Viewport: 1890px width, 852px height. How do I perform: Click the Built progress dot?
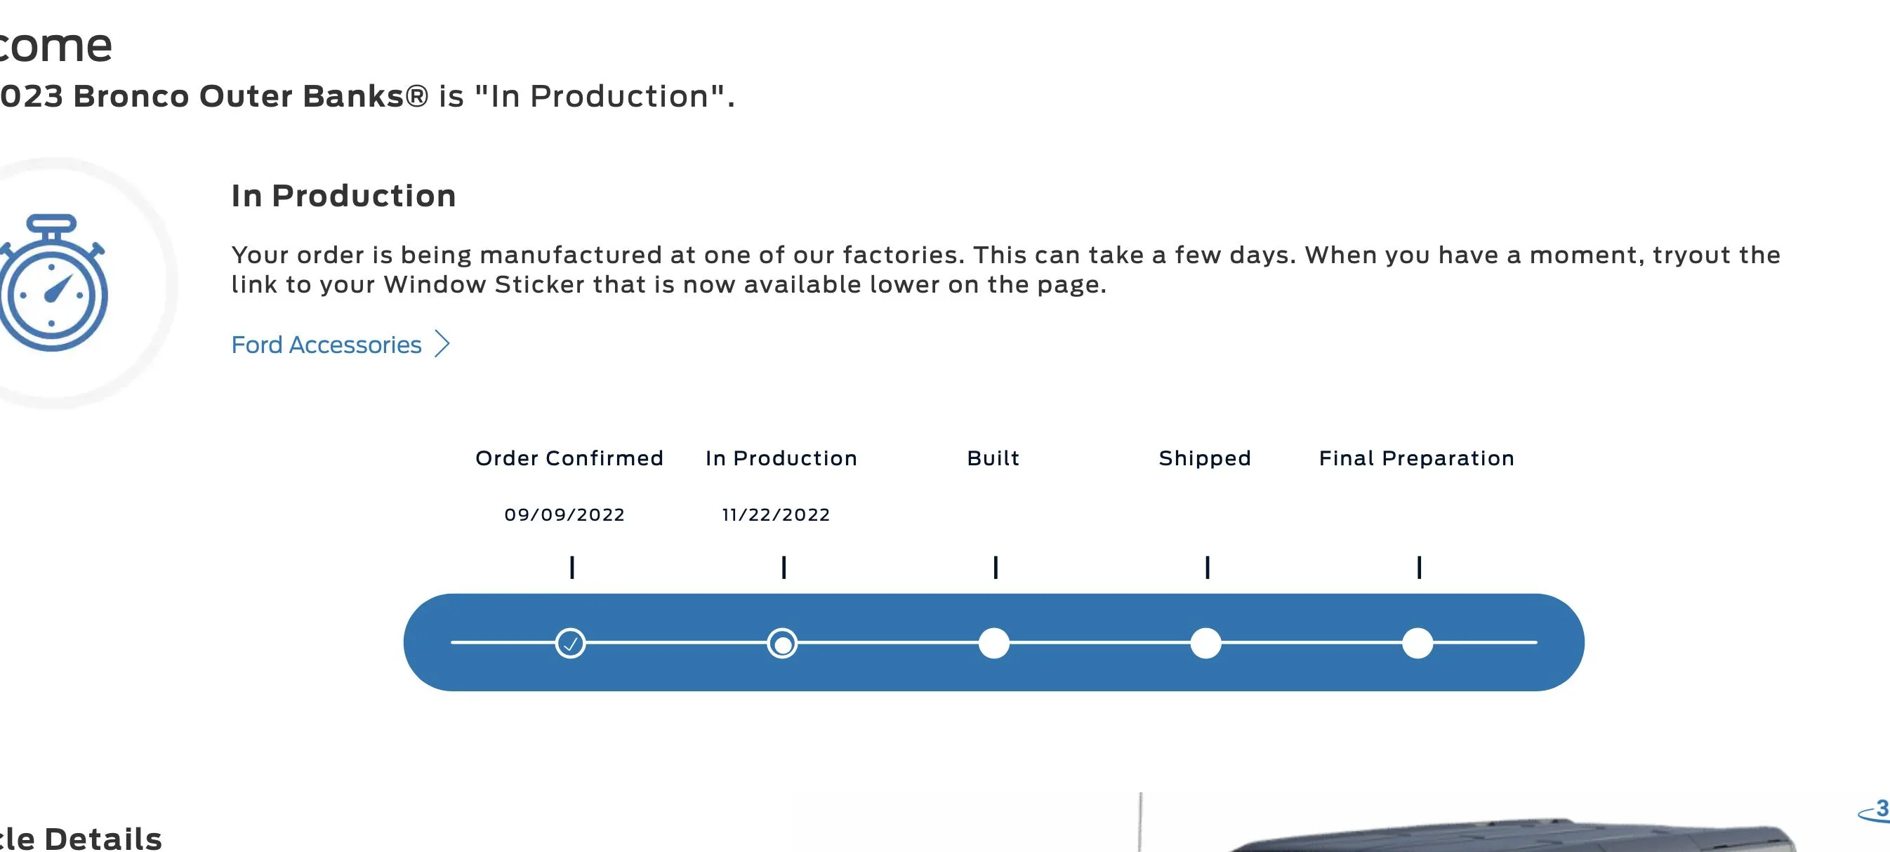tap(994, 643)
